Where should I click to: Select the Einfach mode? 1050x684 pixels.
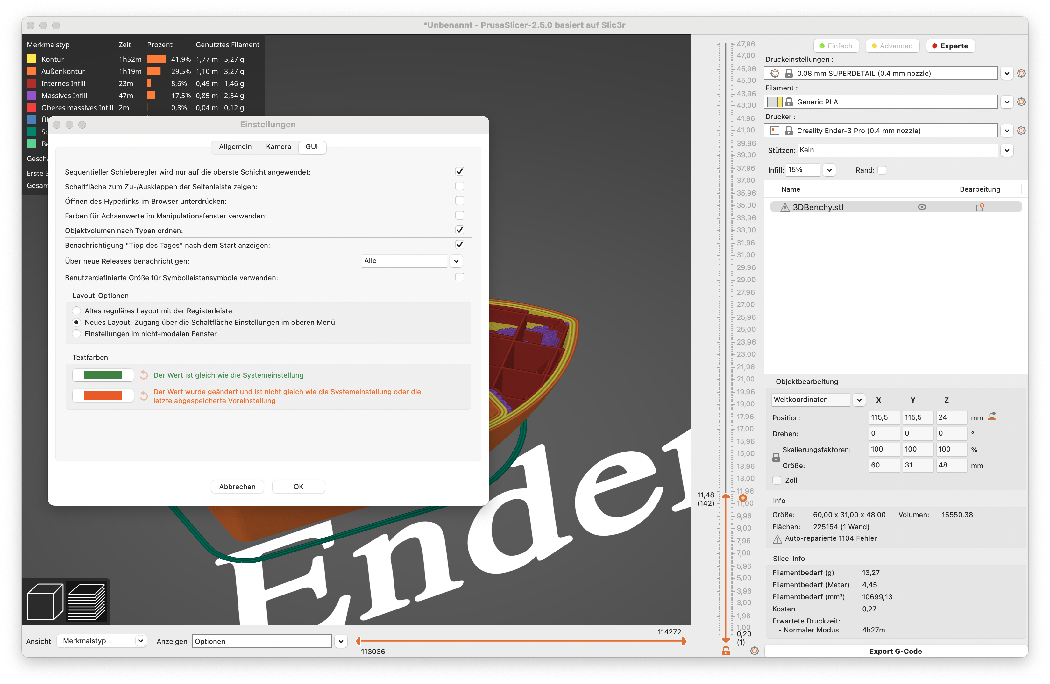click(x=836, y=46)
